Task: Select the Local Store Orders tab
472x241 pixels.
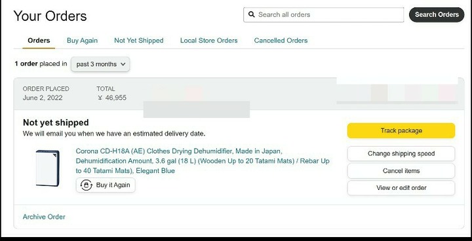Action: tap(209, 41)
